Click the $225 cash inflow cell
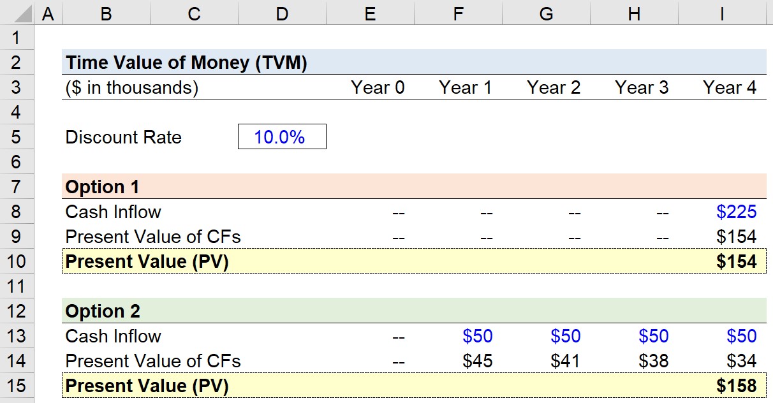Viewport: 773px width, 403px height. coord(737,212)
